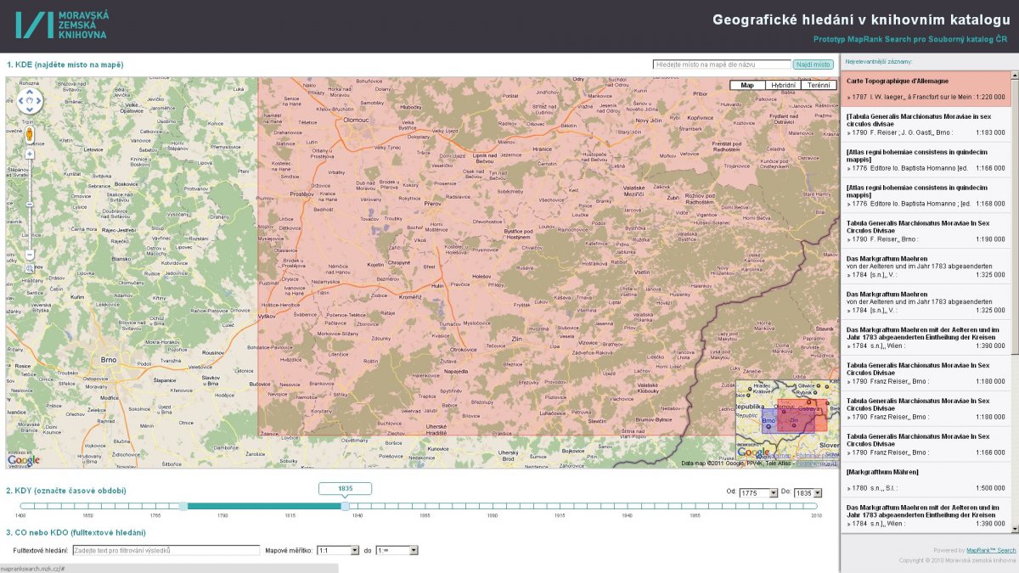The width and height of the screenshot is (1019, 573).
Task: Switch map to Terénní view
Action: pos(819,85)
